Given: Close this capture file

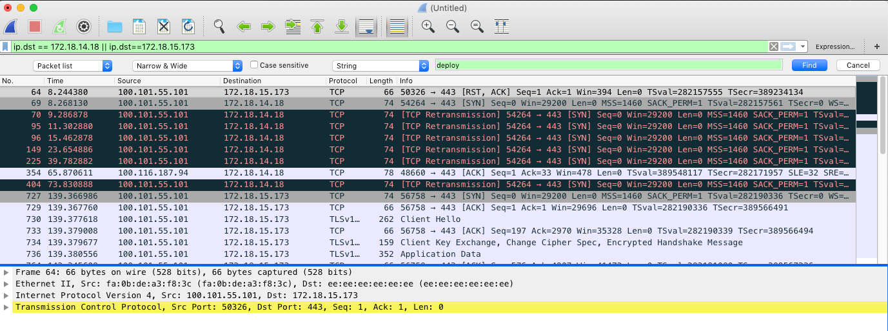Looking at the screenshot, I should point(164,26).
